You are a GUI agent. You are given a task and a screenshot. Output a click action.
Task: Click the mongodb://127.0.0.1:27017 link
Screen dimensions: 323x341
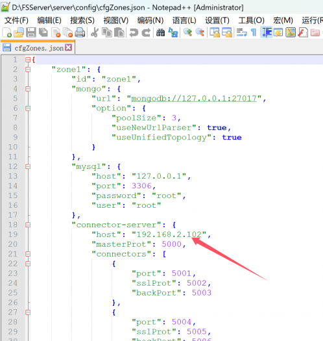194,99
